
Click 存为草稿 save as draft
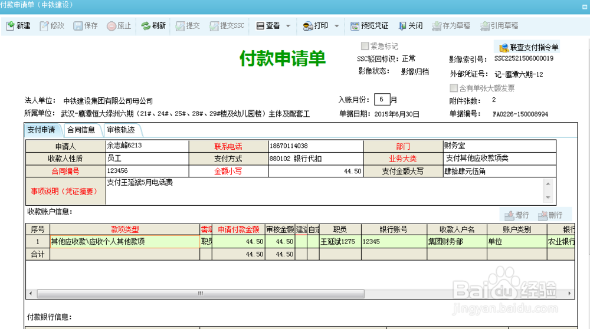tap(451, 25)
